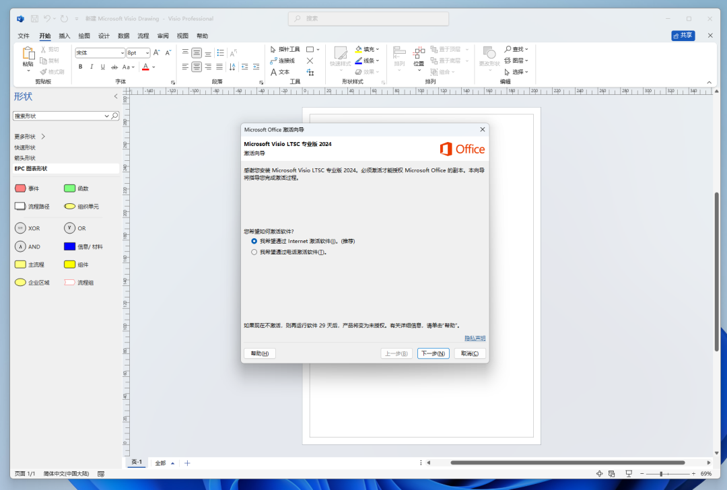Open the 文件 (File) menu tab

click(24, 36)
